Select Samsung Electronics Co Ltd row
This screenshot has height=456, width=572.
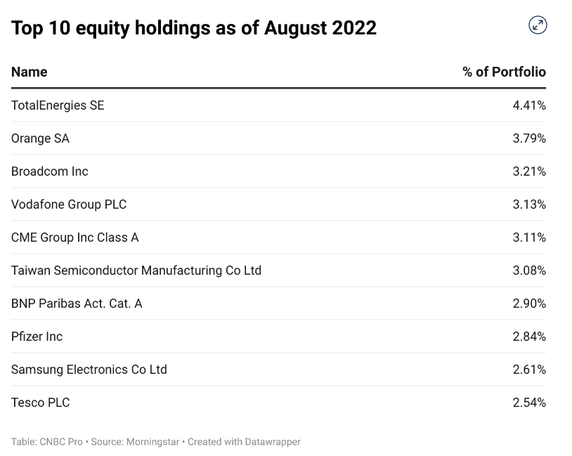click(x=89, y=370)
